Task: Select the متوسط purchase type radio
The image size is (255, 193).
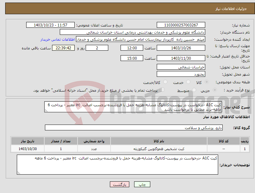Action: pyautogui.click(x=194, y=90)
